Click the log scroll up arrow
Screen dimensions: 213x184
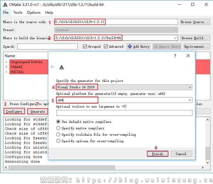pos(207,120)
